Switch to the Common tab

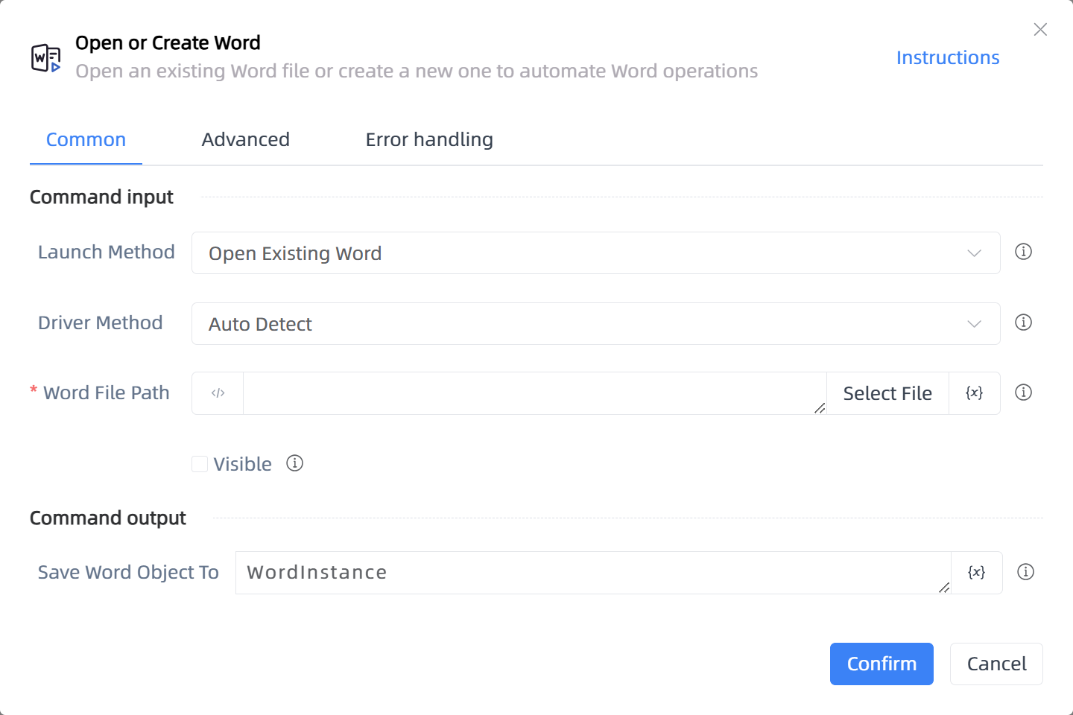pyautogui.click(x=86, y=140)
